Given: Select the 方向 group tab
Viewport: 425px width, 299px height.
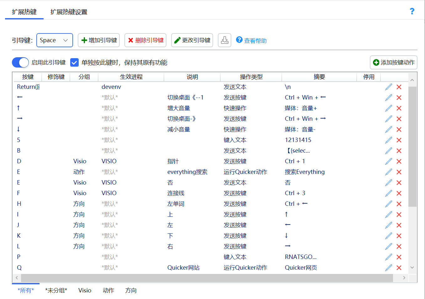Looking at the screenshot, I should point(131,290).
